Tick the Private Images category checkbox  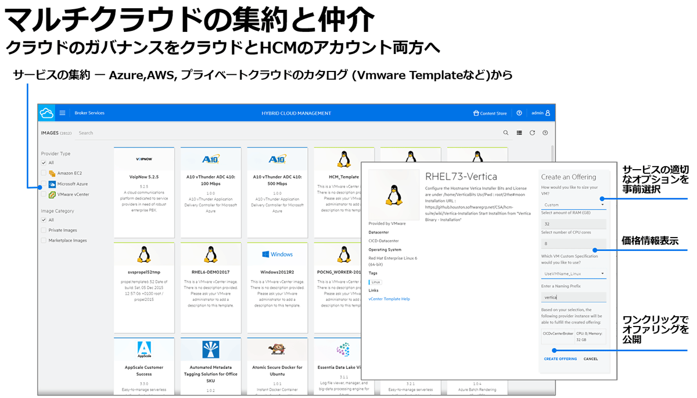pyautogui.click(x=44, y=230)
